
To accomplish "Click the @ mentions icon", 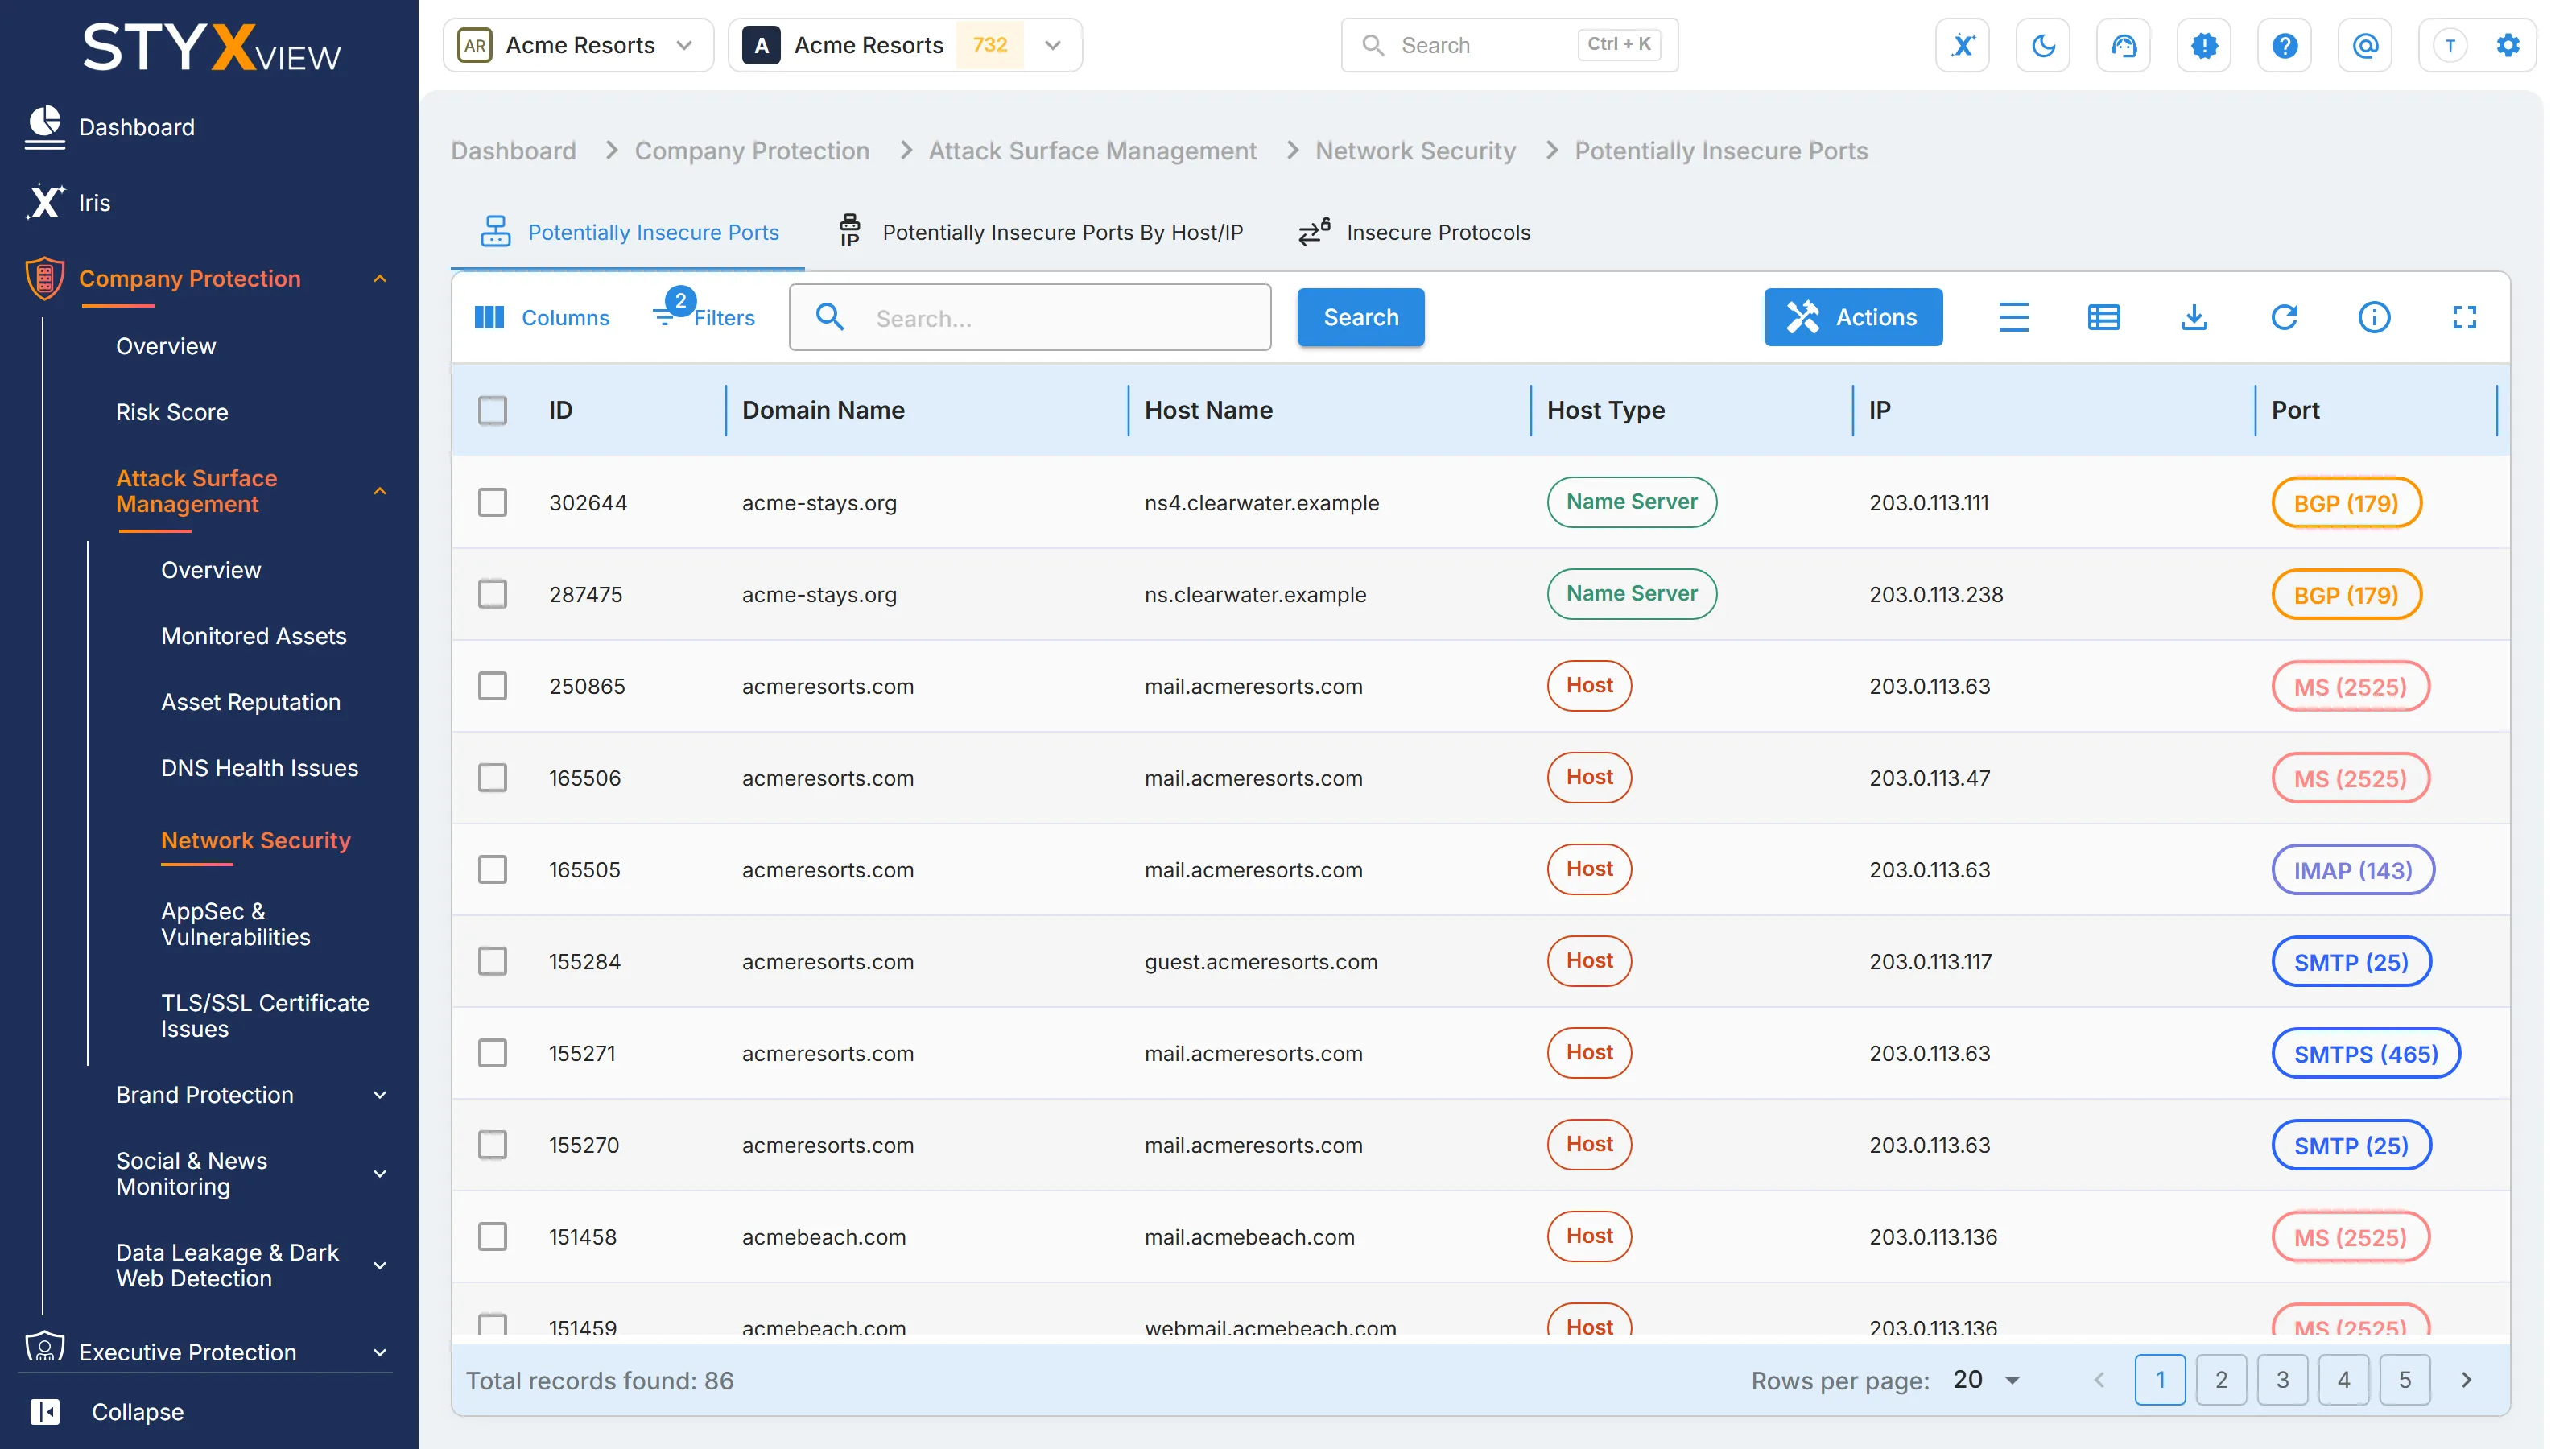I will pos(2365,45).
